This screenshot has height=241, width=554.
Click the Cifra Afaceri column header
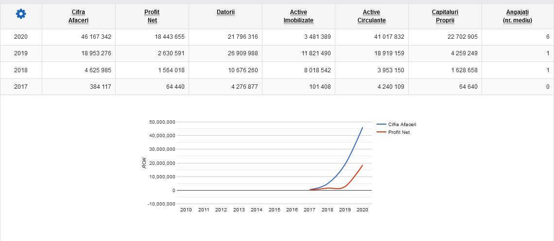78,16
